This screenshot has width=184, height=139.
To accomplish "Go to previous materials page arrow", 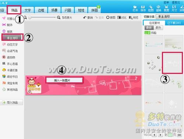I will coord(154,135).
